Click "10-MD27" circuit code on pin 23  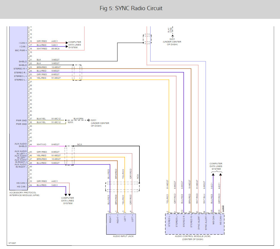pyautogui.click(x=56, y=67)
